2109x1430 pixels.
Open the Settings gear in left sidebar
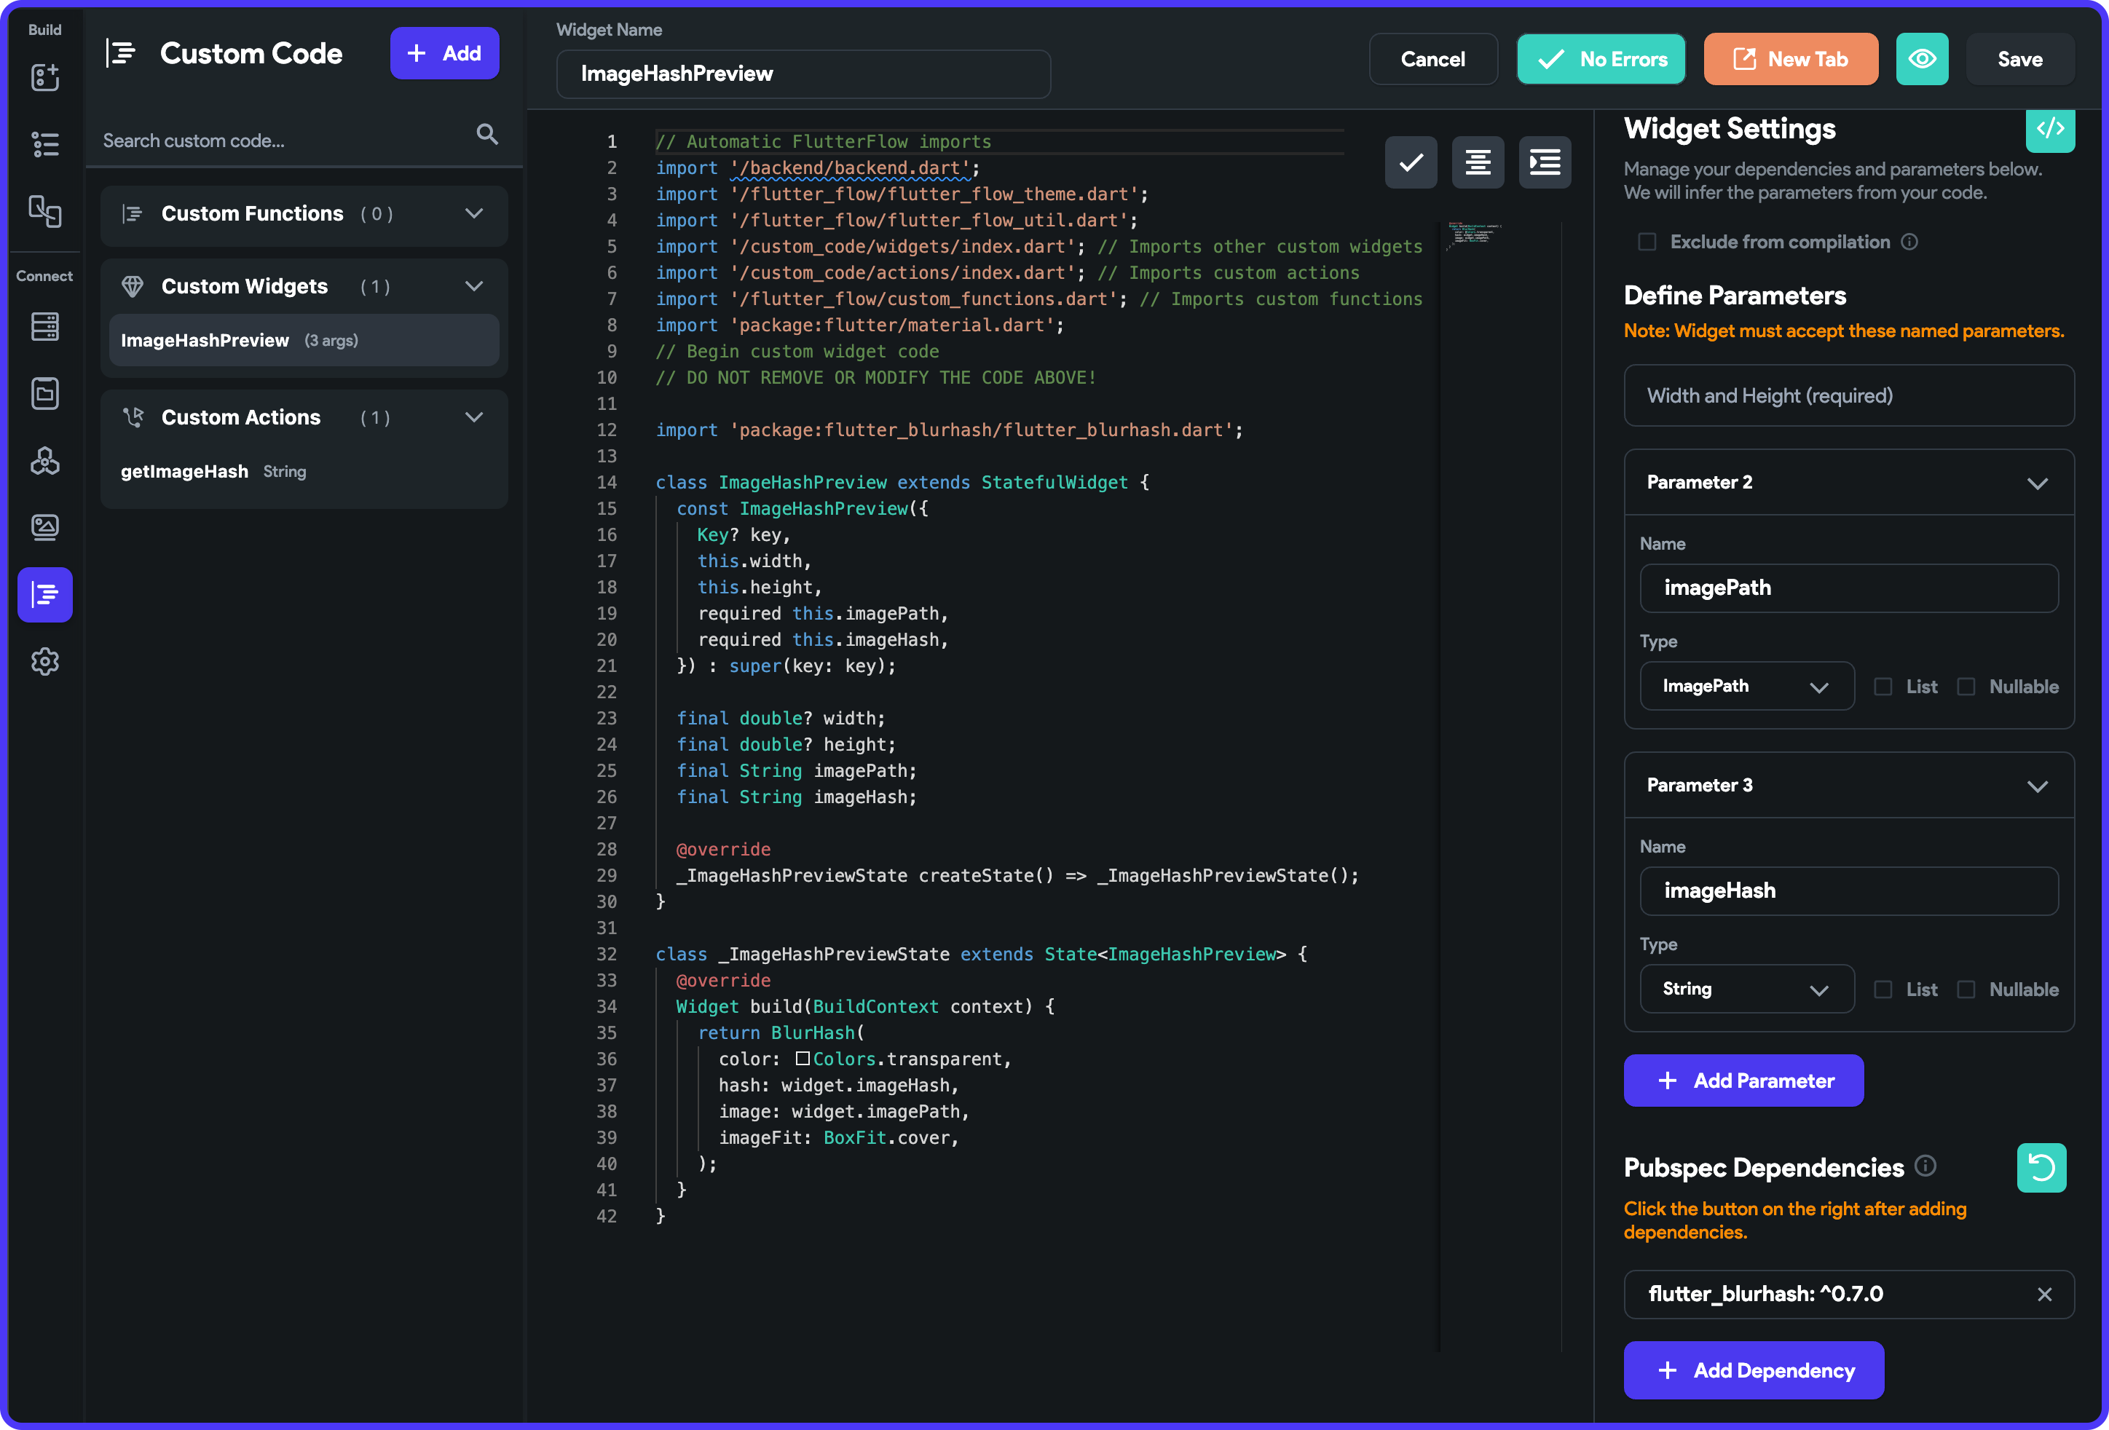[44, 661]
